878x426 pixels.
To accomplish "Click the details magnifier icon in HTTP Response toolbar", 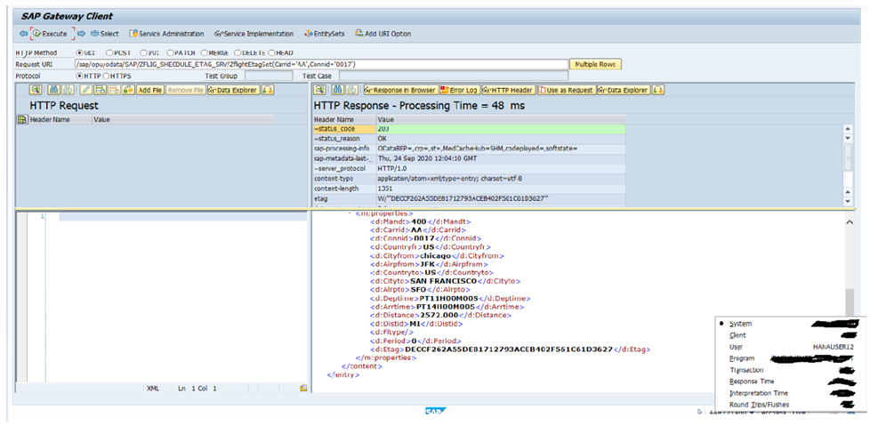I will 319,90.
